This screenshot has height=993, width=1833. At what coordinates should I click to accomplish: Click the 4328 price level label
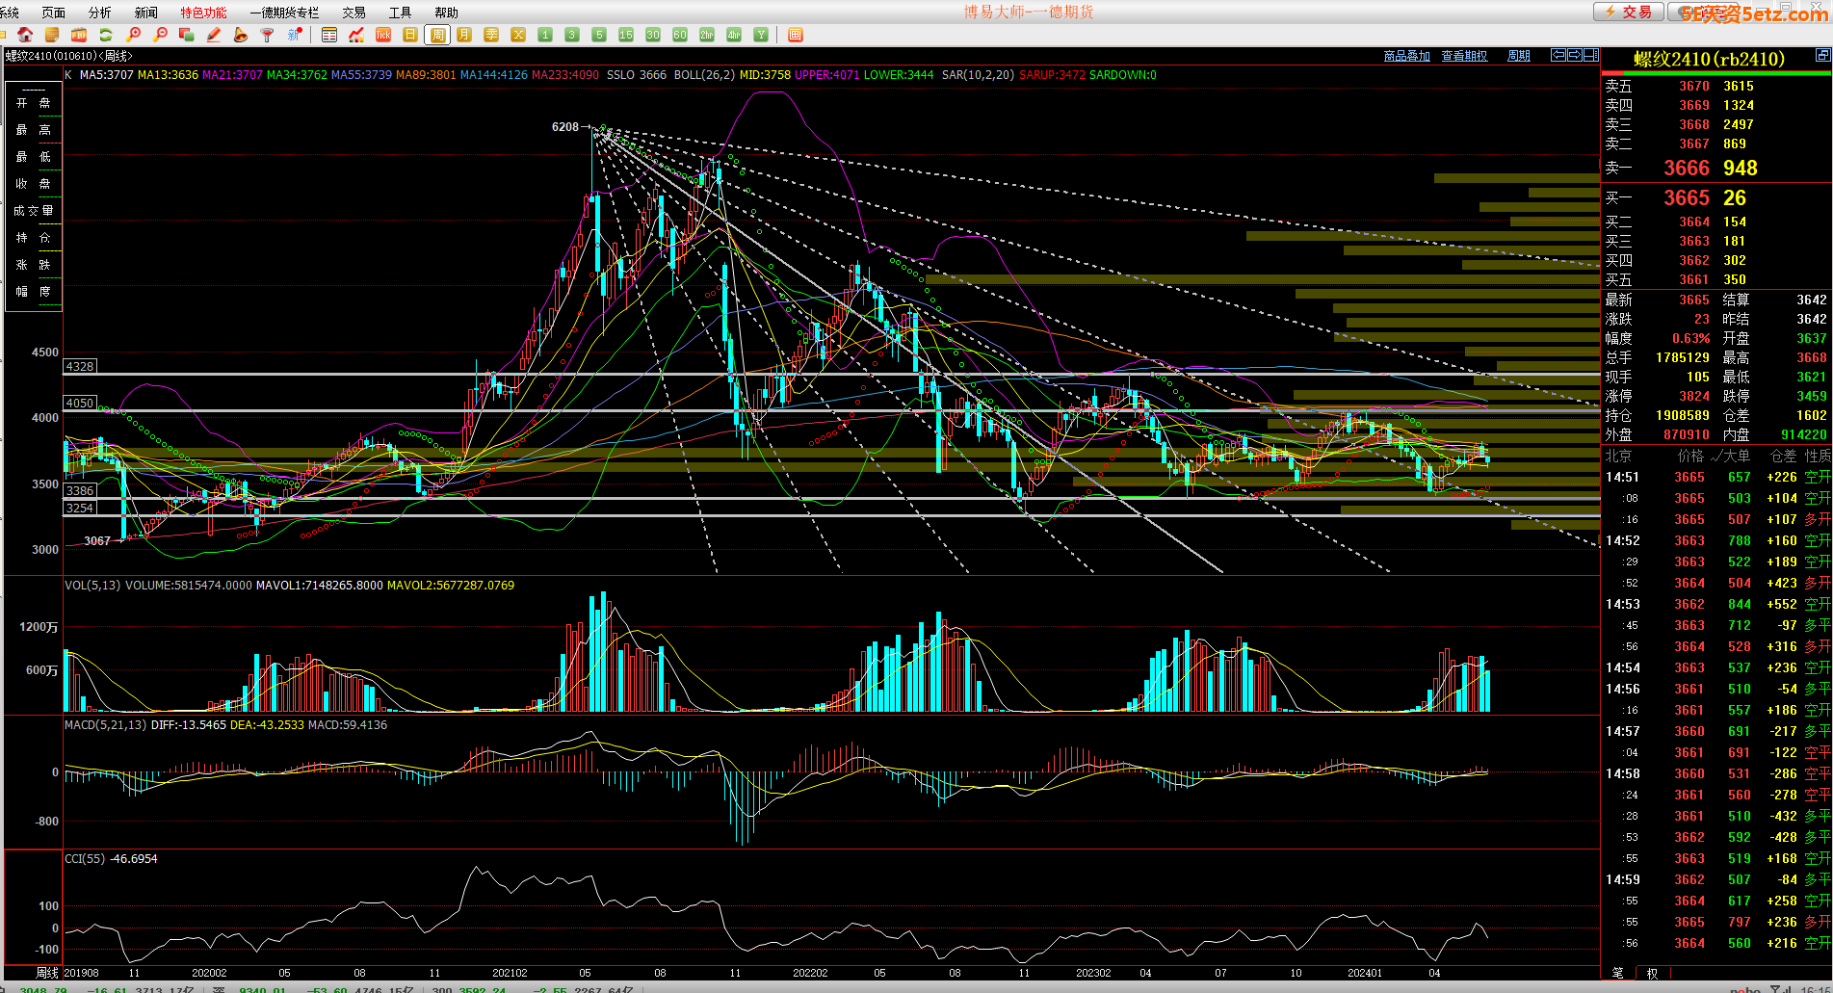(x=80, y=367)
